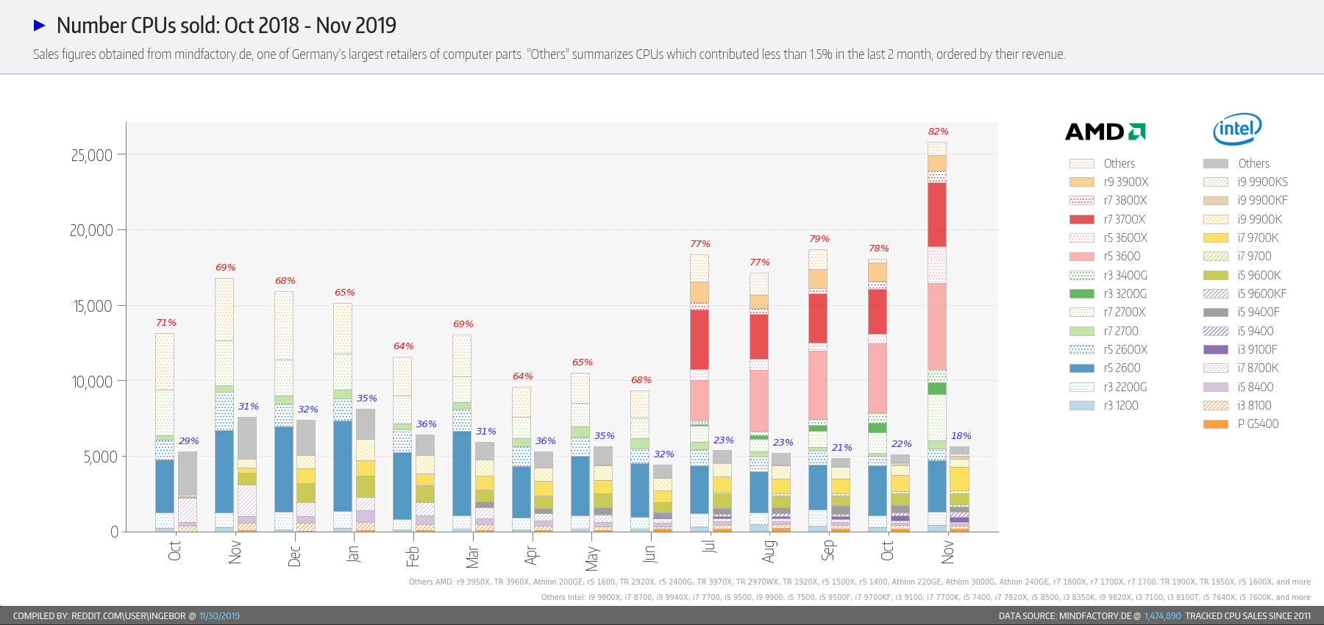This screenshot has width=1324, height=625.
Task: Click the red r7 3700X segment in Jul bar
Action: coord(700,340)
